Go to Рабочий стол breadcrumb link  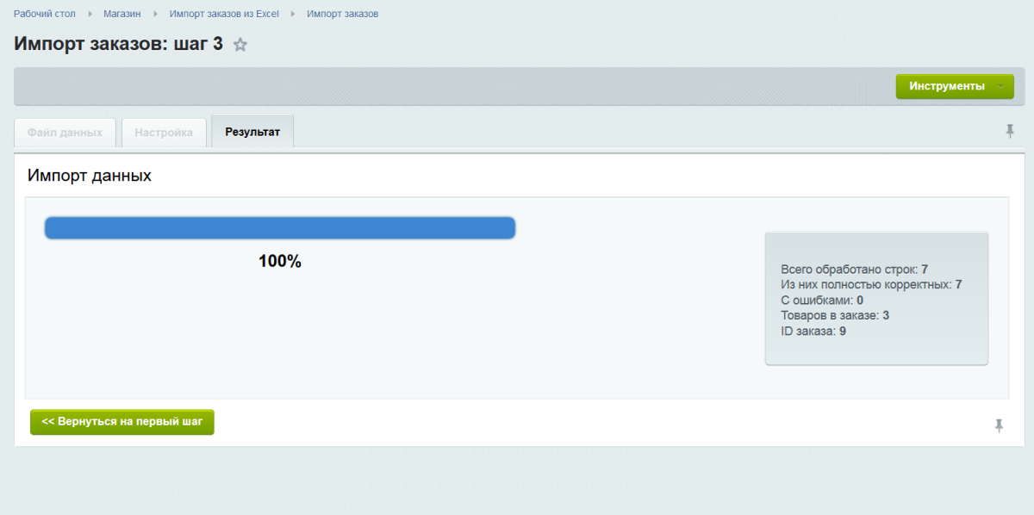click(x=45, y=14)
